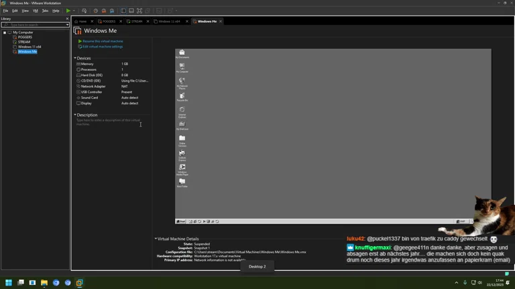The height and width of the screenshot is (289, 515).
Task: Open the Library search dropdown arrow
Action: click(67, 25)
